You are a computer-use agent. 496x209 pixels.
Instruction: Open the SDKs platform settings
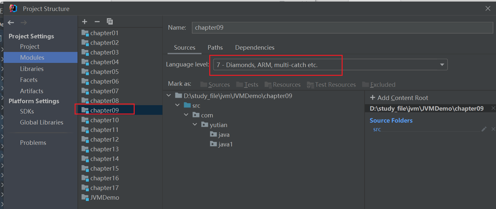[x=27, y=111]
